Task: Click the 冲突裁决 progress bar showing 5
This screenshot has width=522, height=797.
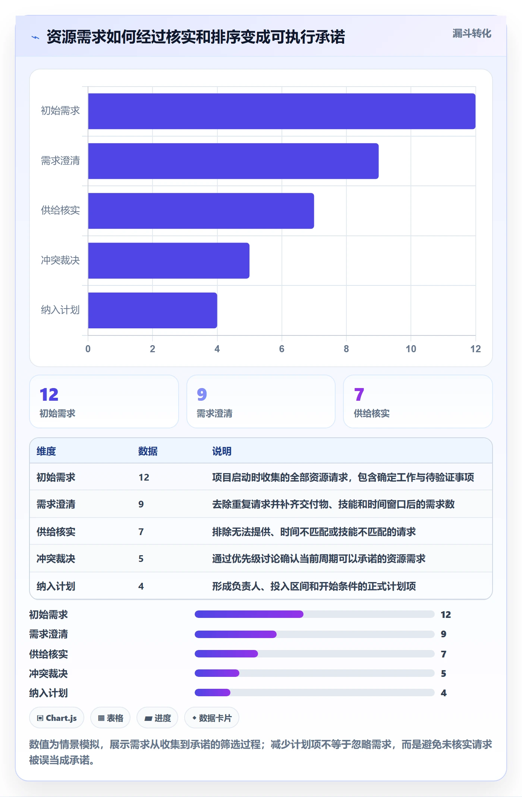Action: [315, 673]
